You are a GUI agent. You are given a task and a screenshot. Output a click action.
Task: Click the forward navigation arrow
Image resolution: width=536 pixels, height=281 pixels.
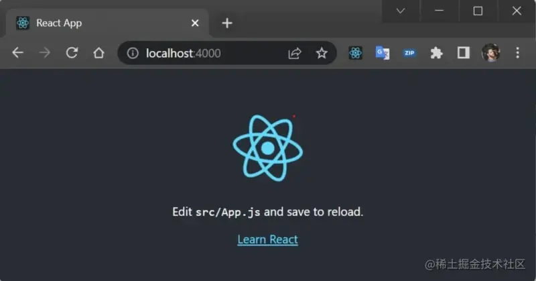[45, 53]
